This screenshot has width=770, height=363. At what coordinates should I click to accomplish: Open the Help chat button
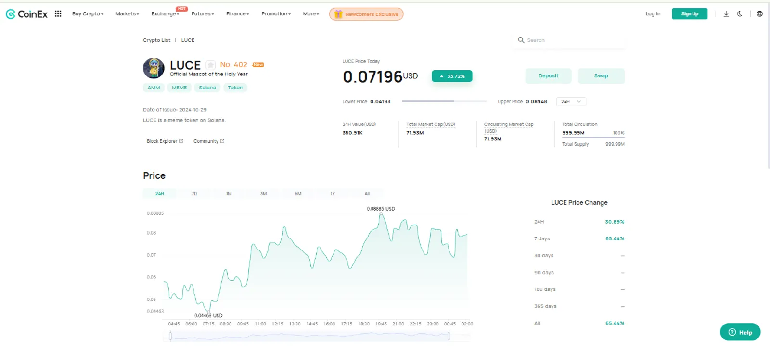740,332
